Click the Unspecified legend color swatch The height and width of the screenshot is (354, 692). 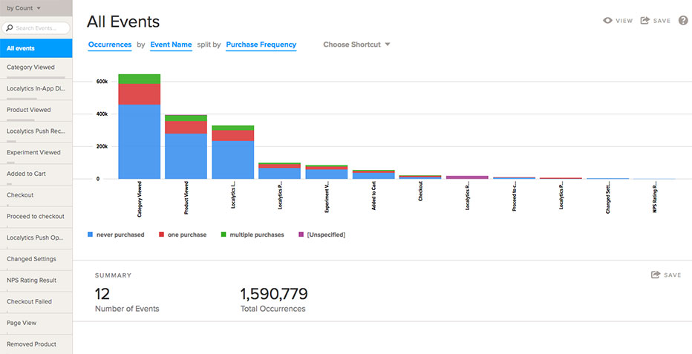[301, 235]
